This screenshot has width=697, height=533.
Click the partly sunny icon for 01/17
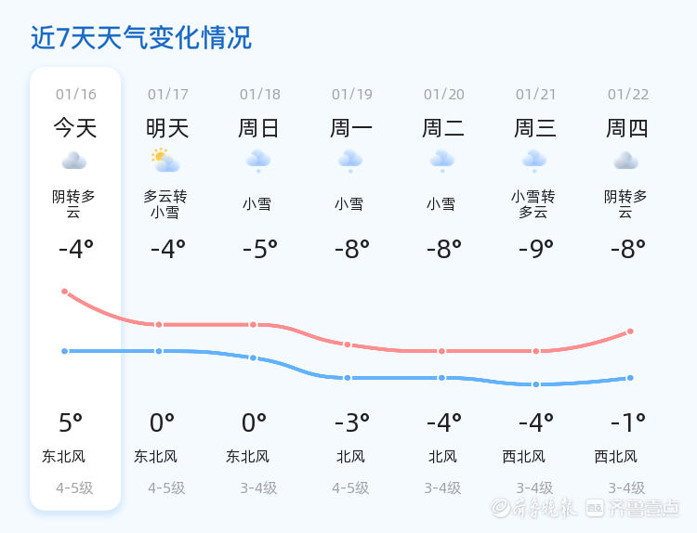tap(166, 161)
